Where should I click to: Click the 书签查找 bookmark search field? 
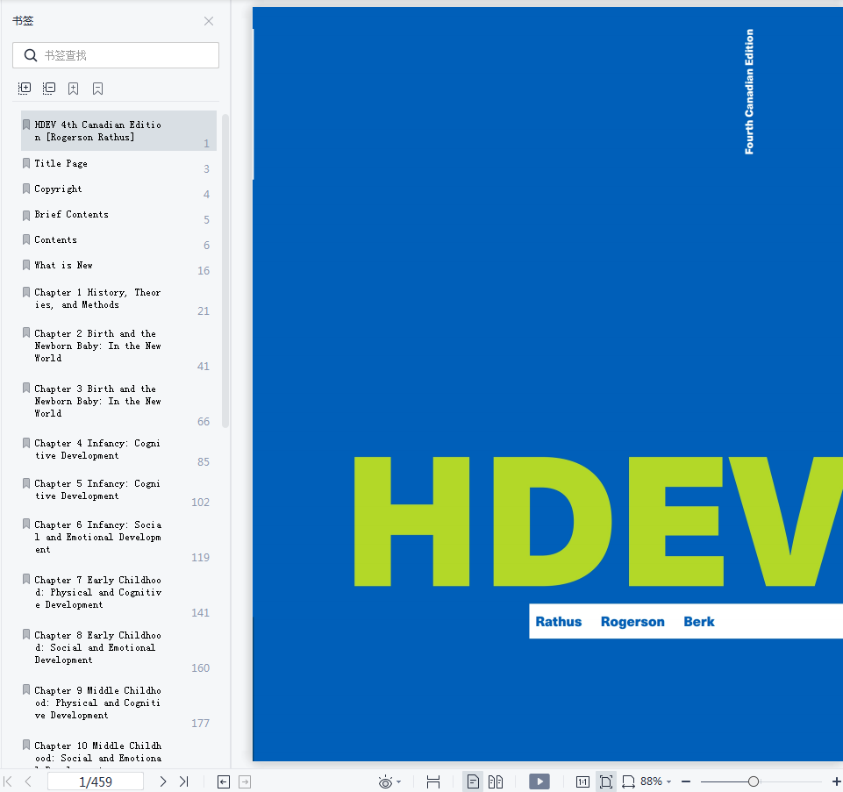pyautogui.click(x=116, y=55)
